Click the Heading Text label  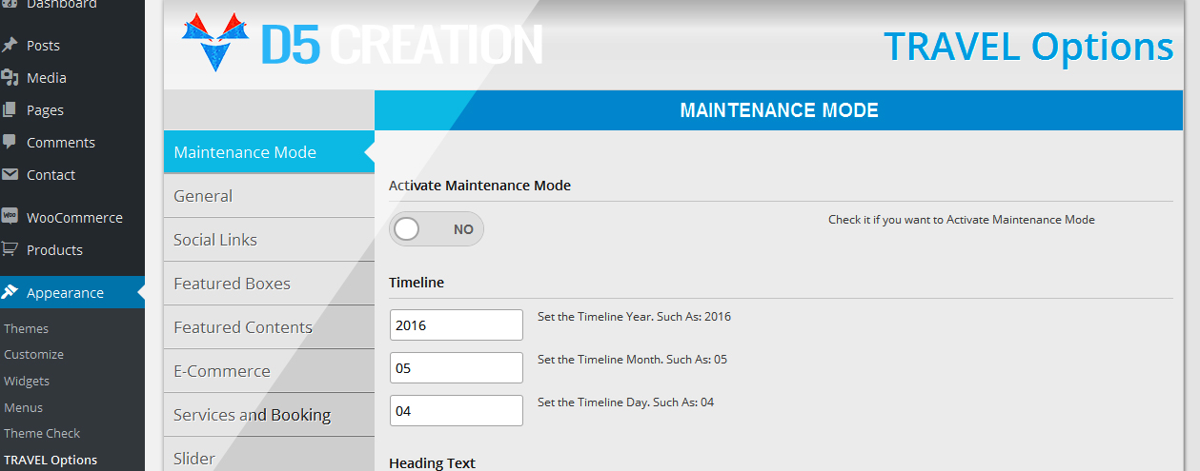[432, 462]
